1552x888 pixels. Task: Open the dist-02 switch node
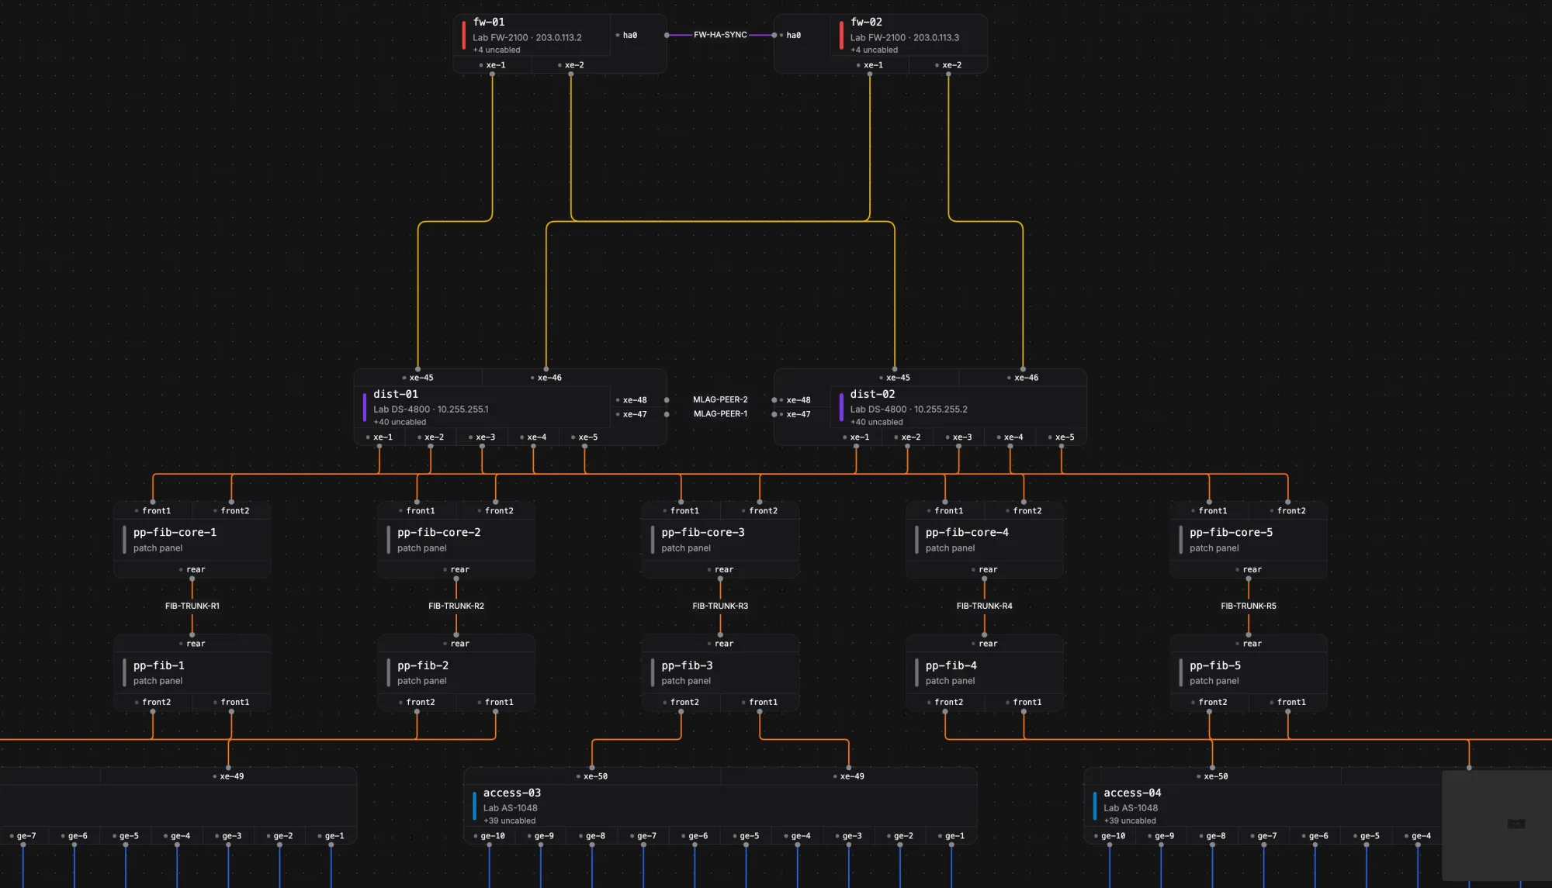pyautogui.click(x=930, y=407)
